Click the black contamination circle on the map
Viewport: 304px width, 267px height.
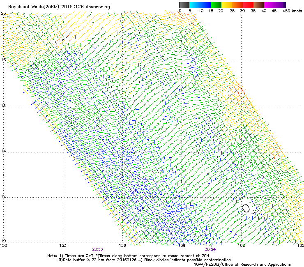click(x=246, y=208)
